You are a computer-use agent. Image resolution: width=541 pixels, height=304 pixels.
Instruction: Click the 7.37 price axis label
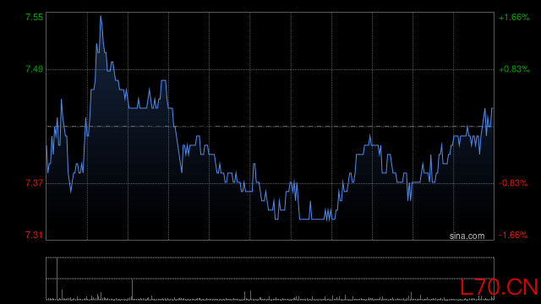pyautogui.click(x=34, y=183)
